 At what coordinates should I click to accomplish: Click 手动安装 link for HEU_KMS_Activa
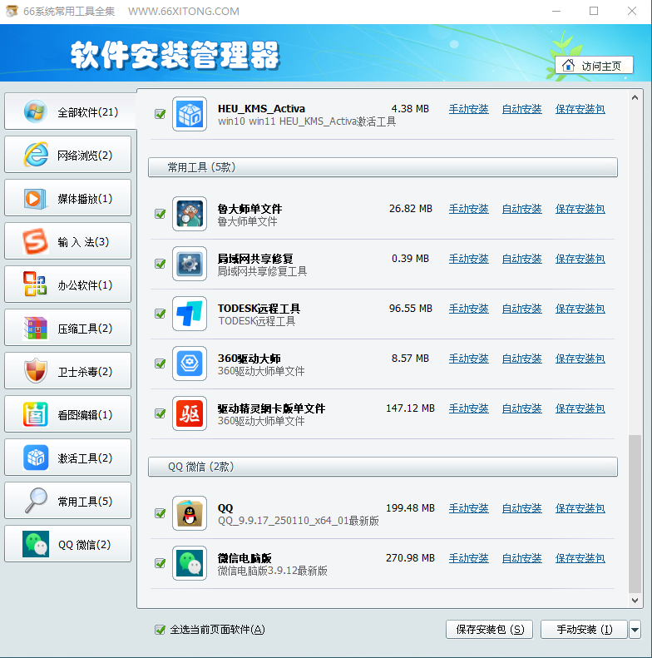pos(469,109)
